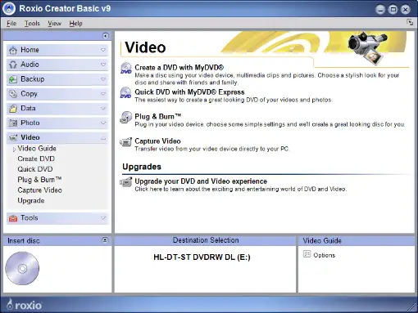The image size is (418, 313).
Task: Click the Upgrade your DVD and Video icon
Action: (x=126, y=182)
